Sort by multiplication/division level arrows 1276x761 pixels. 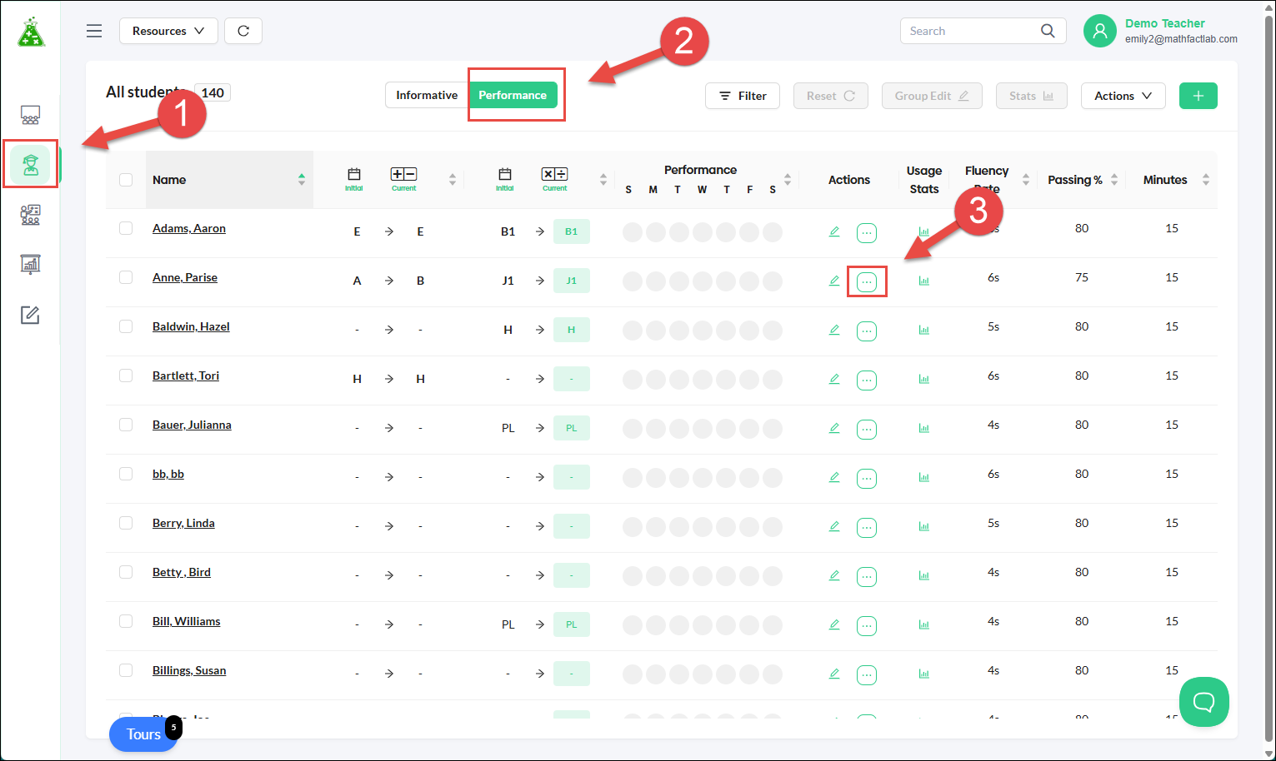click(603, 180)
